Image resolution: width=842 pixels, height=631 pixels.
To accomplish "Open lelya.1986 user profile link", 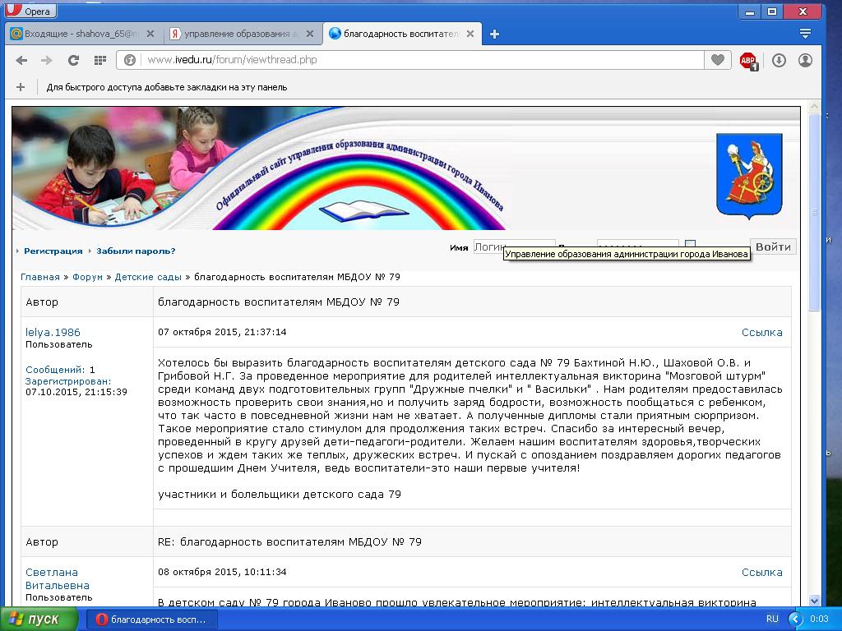I will (53, 332).
